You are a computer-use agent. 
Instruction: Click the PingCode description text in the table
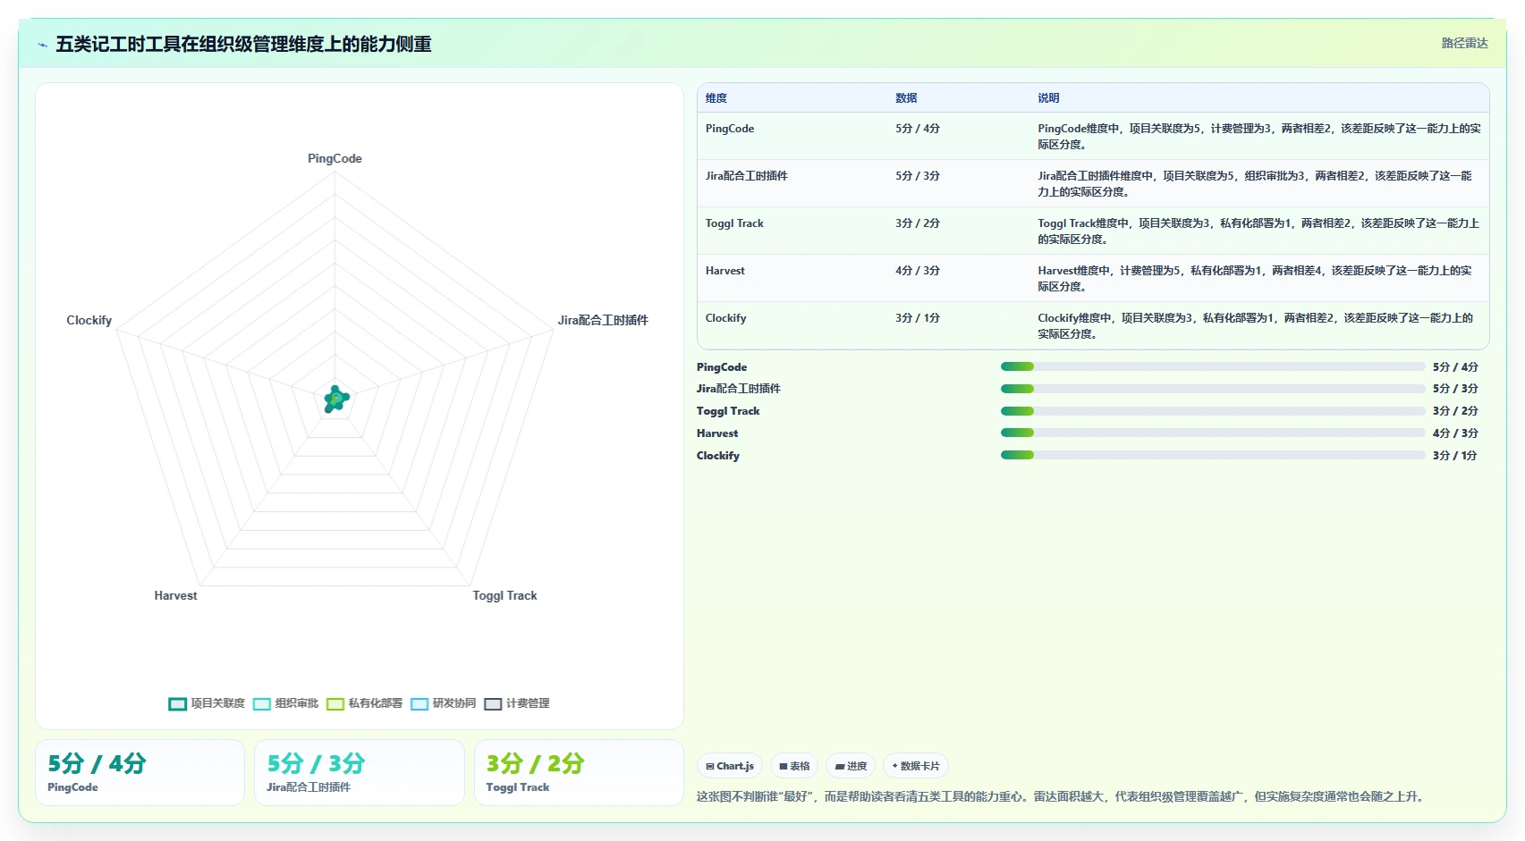(x=1258, y=137)
